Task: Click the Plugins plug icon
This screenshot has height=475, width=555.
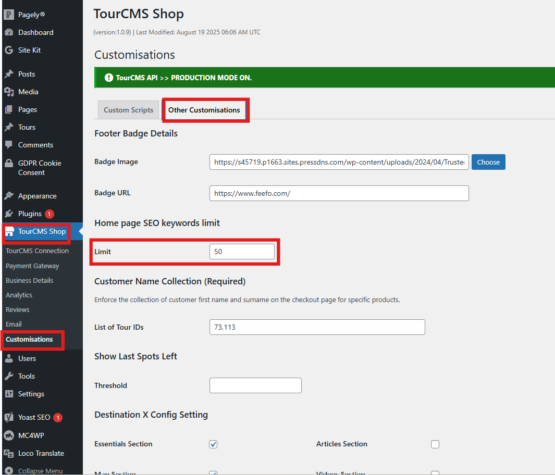Action: [x=9, y=214]
